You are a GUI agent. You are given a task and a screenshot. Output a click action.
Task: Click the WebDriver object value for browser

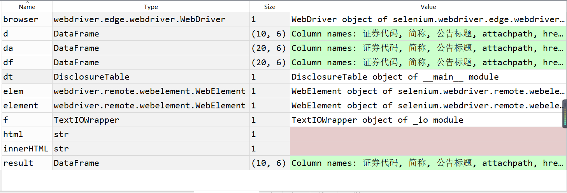428,19
